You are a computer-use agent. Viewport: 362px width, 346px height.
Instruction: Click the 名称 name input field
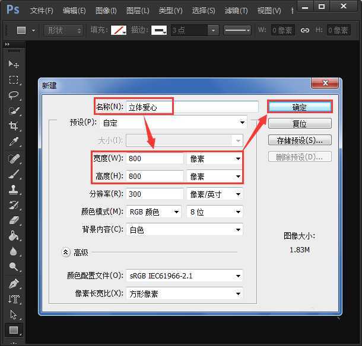tap(192, 107)
